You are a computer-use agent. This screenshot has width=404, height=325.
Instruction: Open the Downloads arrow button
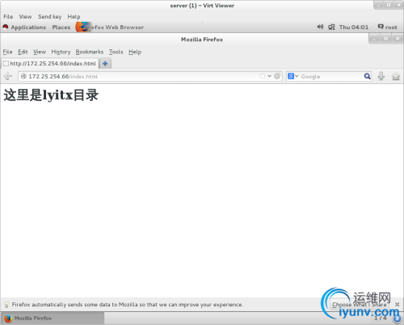(381, 76)
